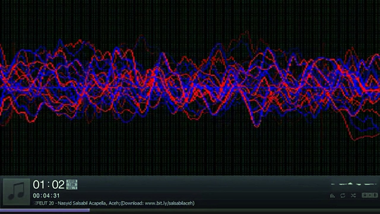This screenshot has width=380, height=214.
Task: Click the 01:02 elapsed time display
Action: point(49,185)
